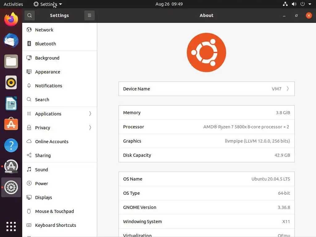This screenshot has width=316, height=237.
Task: Switch to the Background panel
Action: click(x=60, y=58)
